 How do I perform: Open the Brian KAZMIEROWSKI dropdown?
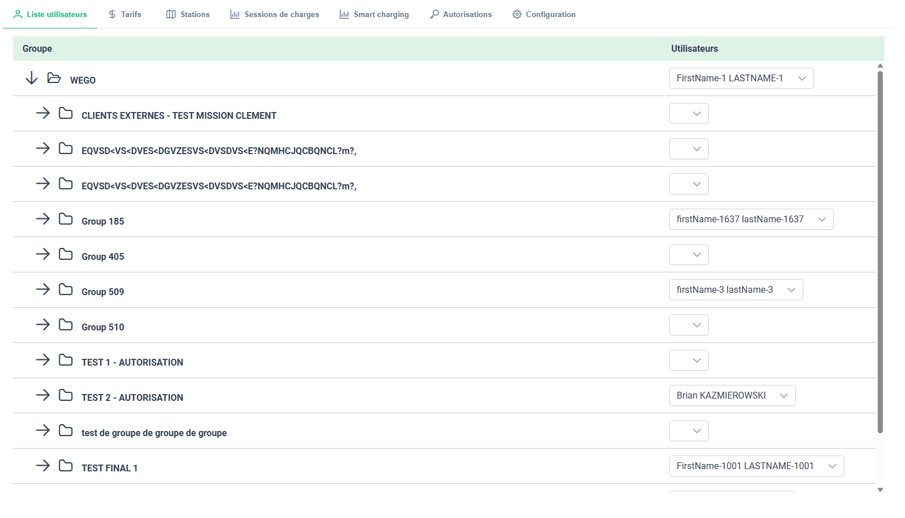(732, 396)
